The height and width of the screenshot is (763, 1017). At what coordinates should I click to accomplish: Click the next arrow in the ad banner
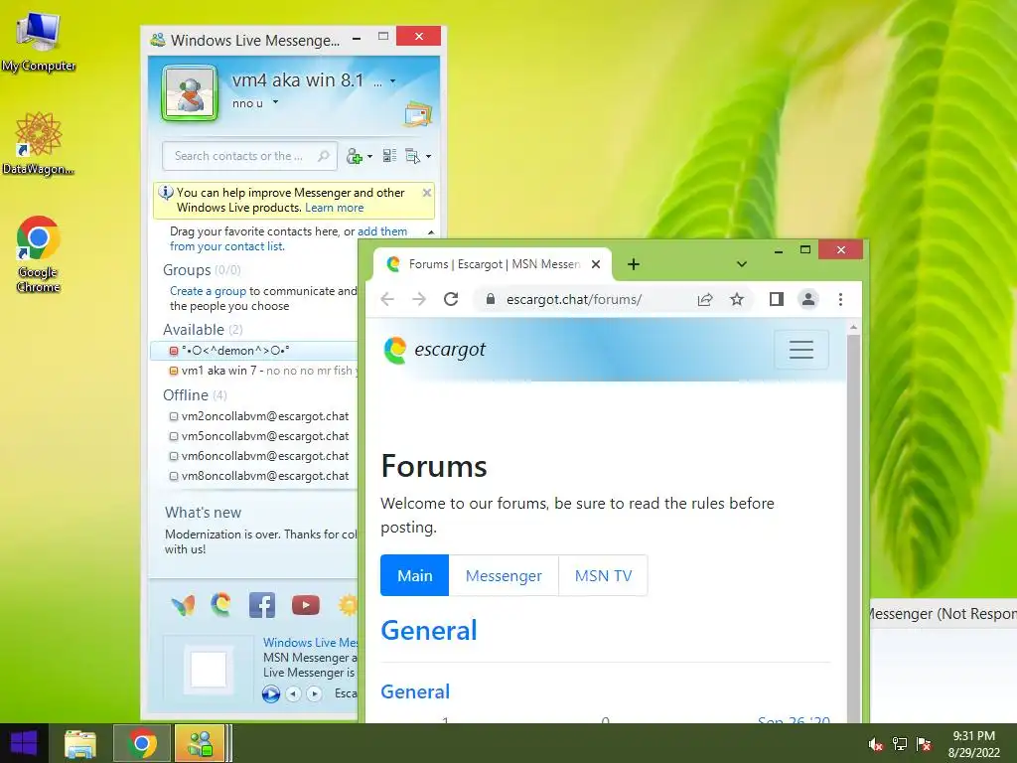coord(315,693)
